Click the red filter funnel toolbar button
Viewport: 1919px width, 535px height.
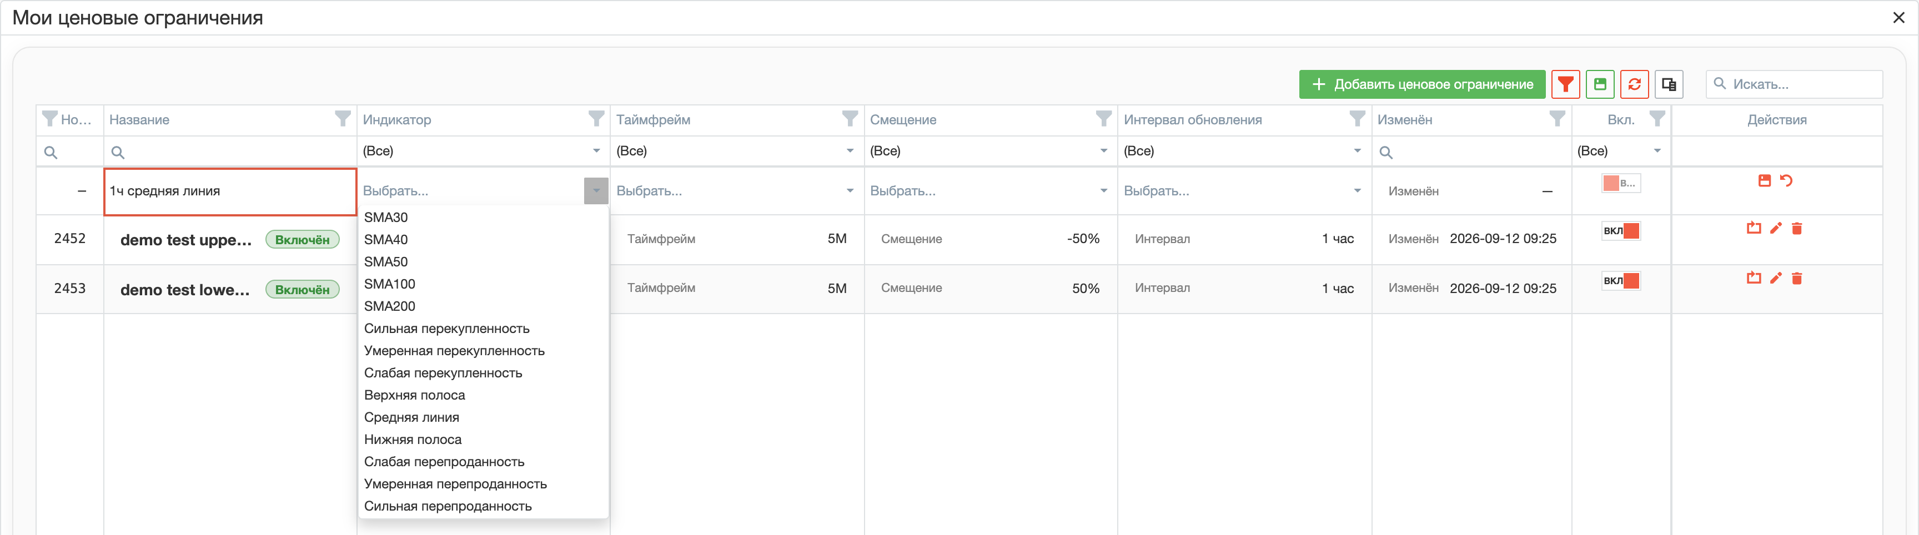click(x=1565, y=84)
